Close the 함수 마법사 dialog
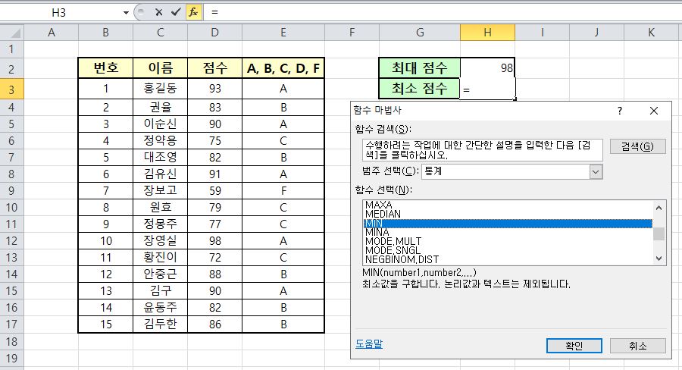The image size is (682, 370). coord(654,111)
